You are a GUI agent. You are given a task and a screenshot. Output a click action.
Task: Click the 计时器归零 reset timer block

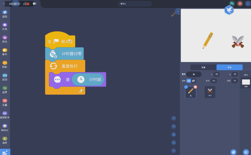[x=64, y=54]
